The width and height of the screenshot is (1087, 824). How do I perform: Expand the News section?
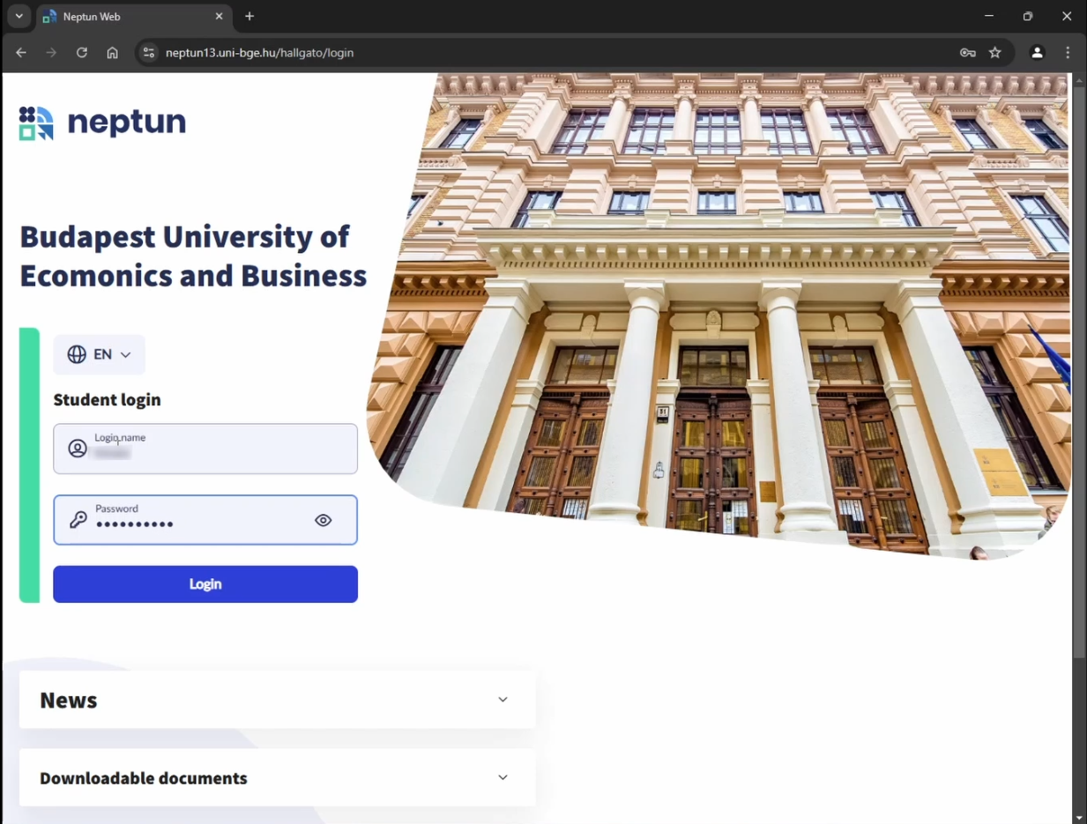point(503,700)
